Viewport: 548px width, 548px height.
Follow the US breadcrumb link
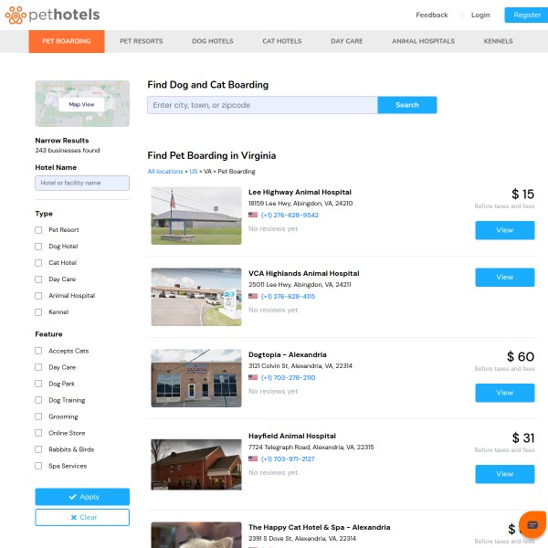point(194,172)
